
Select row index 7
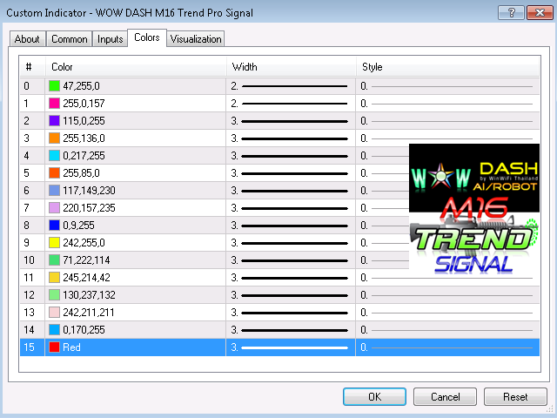click(x=26, y=208)
